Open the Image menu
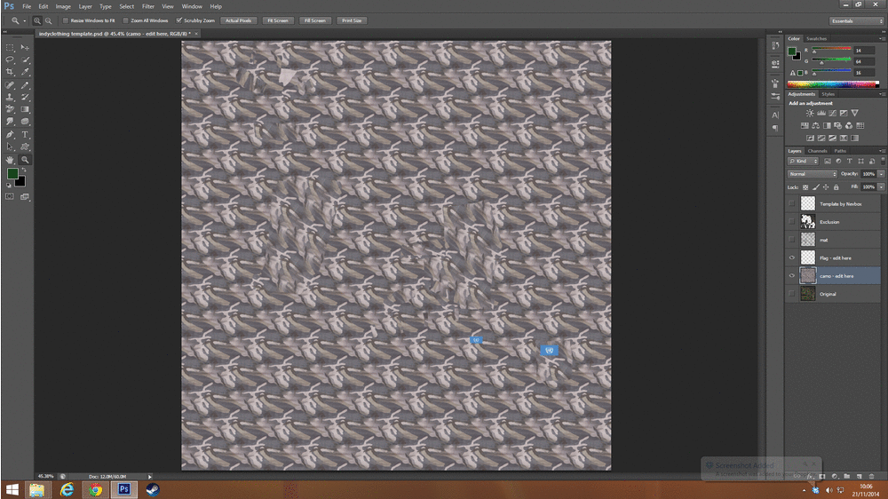This screenshot has height=499, width=888. pyautogui.click(x=63, y=6)
